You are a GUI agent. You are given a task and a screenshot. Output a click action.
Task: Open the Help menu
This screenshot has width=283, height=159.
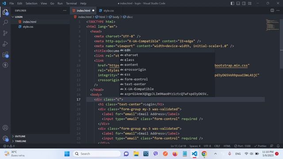pos(83,4)
